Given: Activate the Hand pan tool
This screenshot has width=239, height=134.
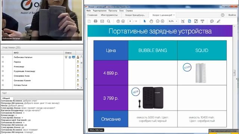Looking at the screenshot, I should click(151, 21).
